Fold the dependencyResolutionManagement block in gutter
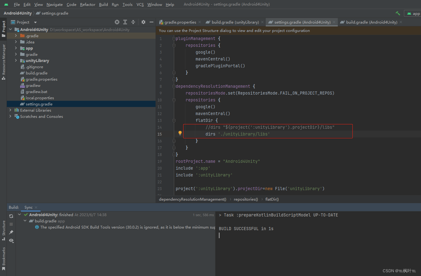 pos(174,86)
